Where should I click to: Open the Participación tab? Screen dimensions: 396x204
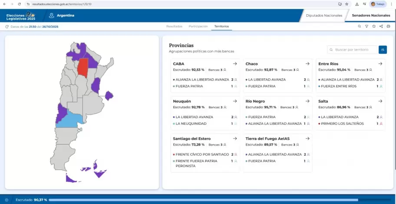tap(198, 26)
